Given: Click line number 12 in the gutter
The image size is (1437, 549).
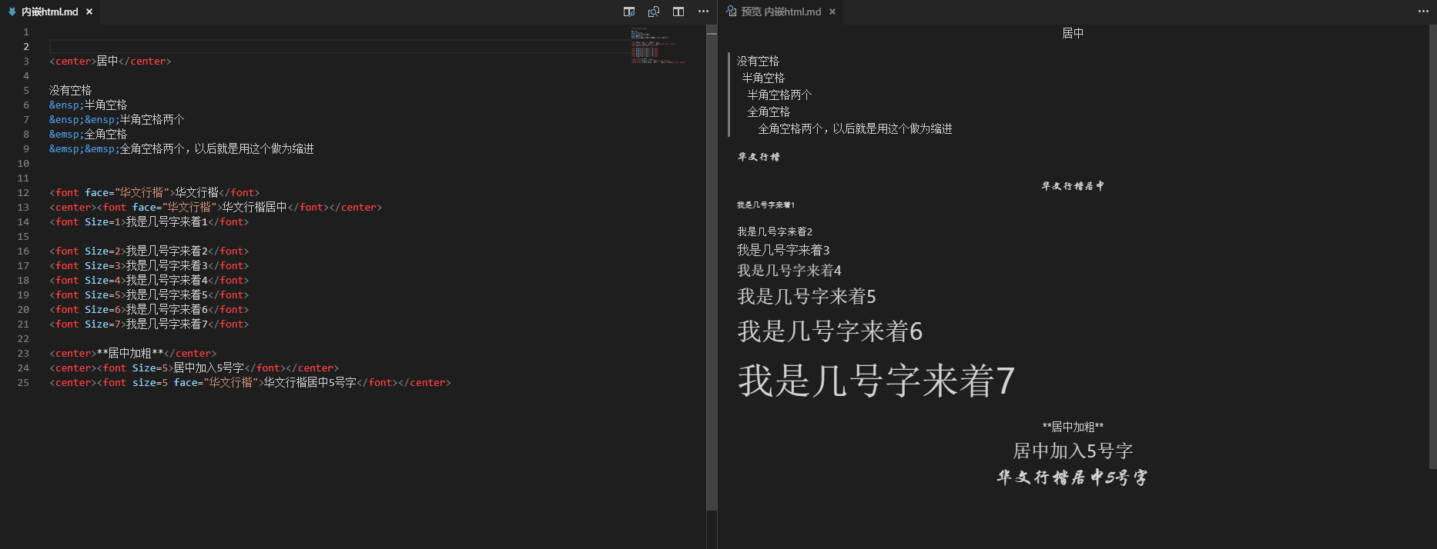Looking at the screenshot, I should 23,192.
